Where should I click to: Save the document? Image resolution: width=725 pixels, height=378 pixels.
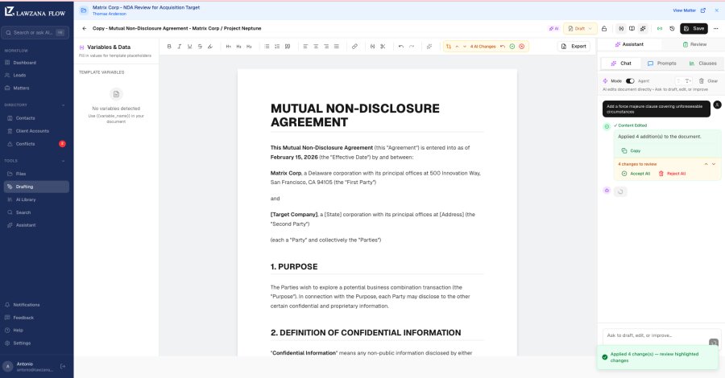coord(694,28)
